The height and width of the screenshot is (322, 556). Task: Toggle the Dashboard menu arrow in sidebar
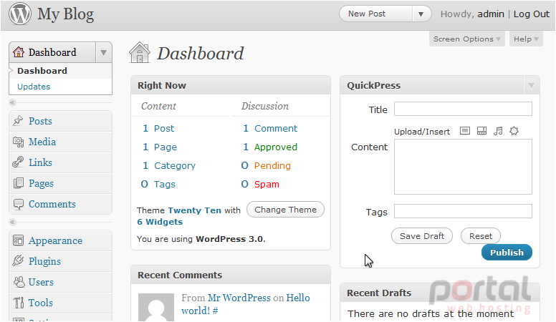click(x=104, y=53)
